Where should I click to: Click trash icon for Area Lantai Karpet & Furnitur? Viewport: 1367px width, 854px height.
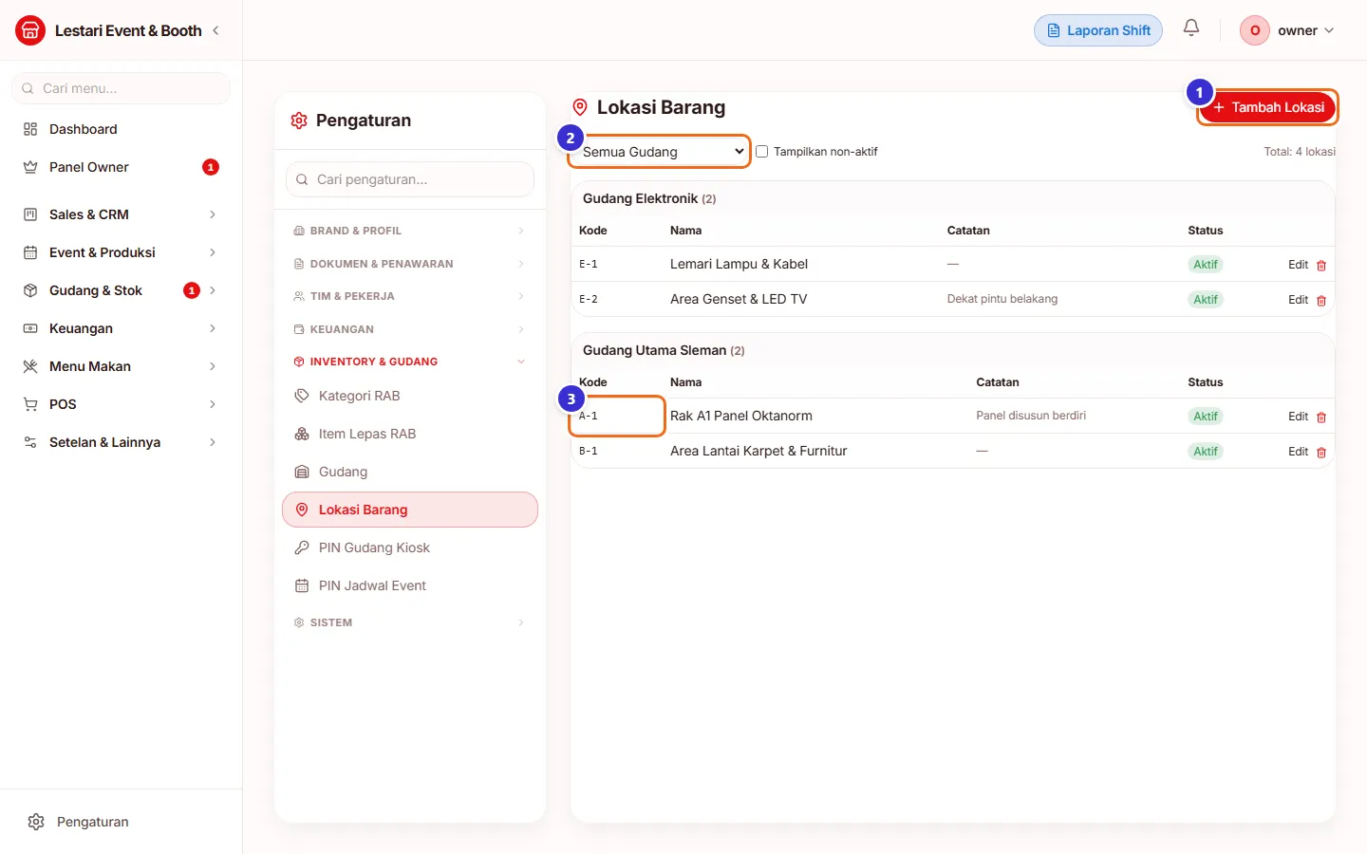pyautogui.click(x=1321, y=453)
